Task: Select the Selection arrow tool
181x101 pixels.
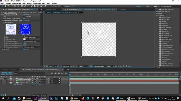Action: 3,6
